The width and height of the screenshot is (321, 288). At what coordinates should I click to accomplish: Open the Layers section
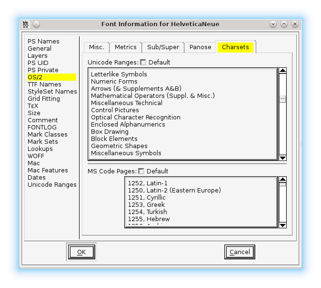tap(38, 56)
